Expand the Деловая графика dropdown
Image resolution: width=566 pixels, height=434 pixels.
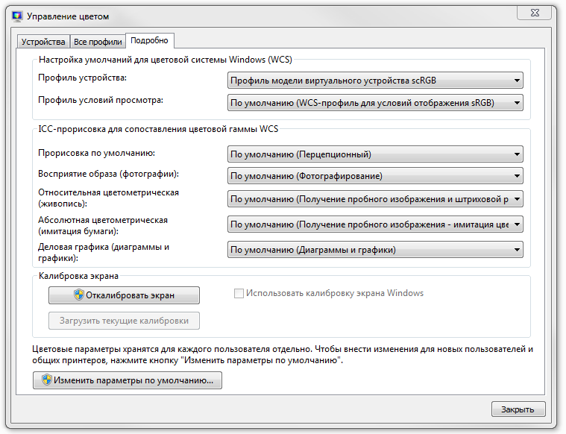[375, 250]
